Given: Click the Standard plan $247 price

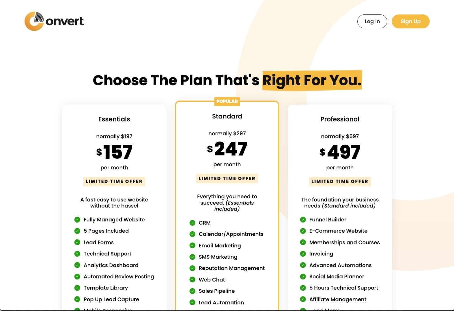Looking at the screenshot, I should pyautogui.click(x=227, y=149).
